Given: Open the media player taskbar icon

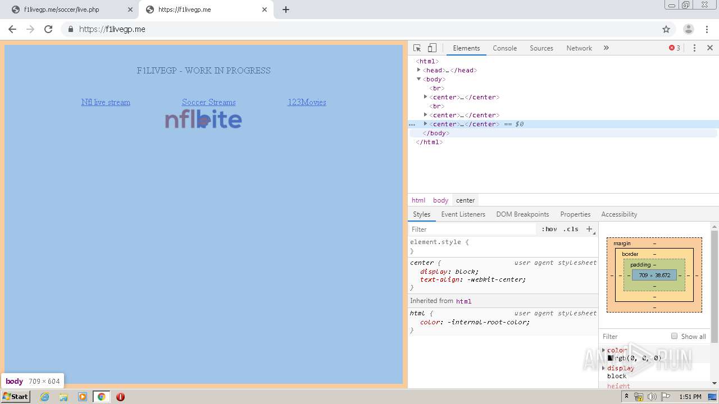Looking at the screenshot, I should click(x=83, y=397).
